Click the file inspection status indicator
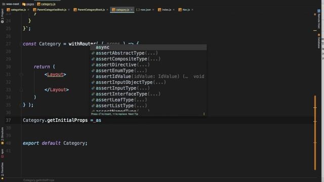324x182 pixels. click(315, 15)
